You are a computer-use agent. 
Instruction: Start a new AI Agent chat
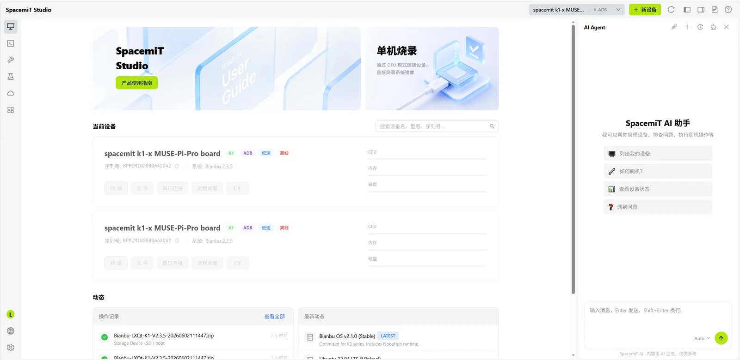tap(687, 27)
